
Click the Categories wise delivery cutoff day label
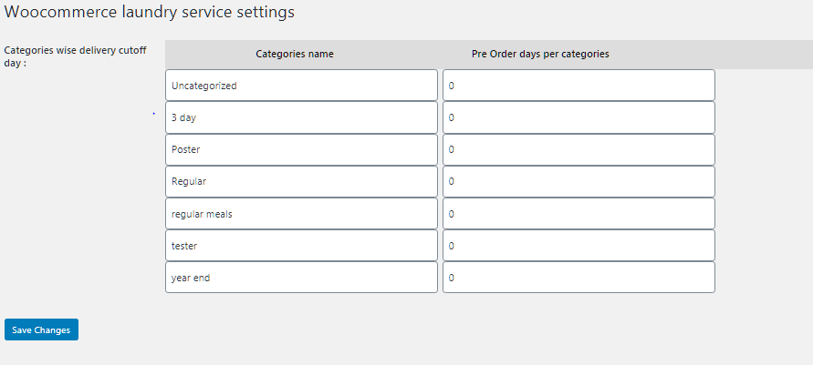tap(75, 56)
